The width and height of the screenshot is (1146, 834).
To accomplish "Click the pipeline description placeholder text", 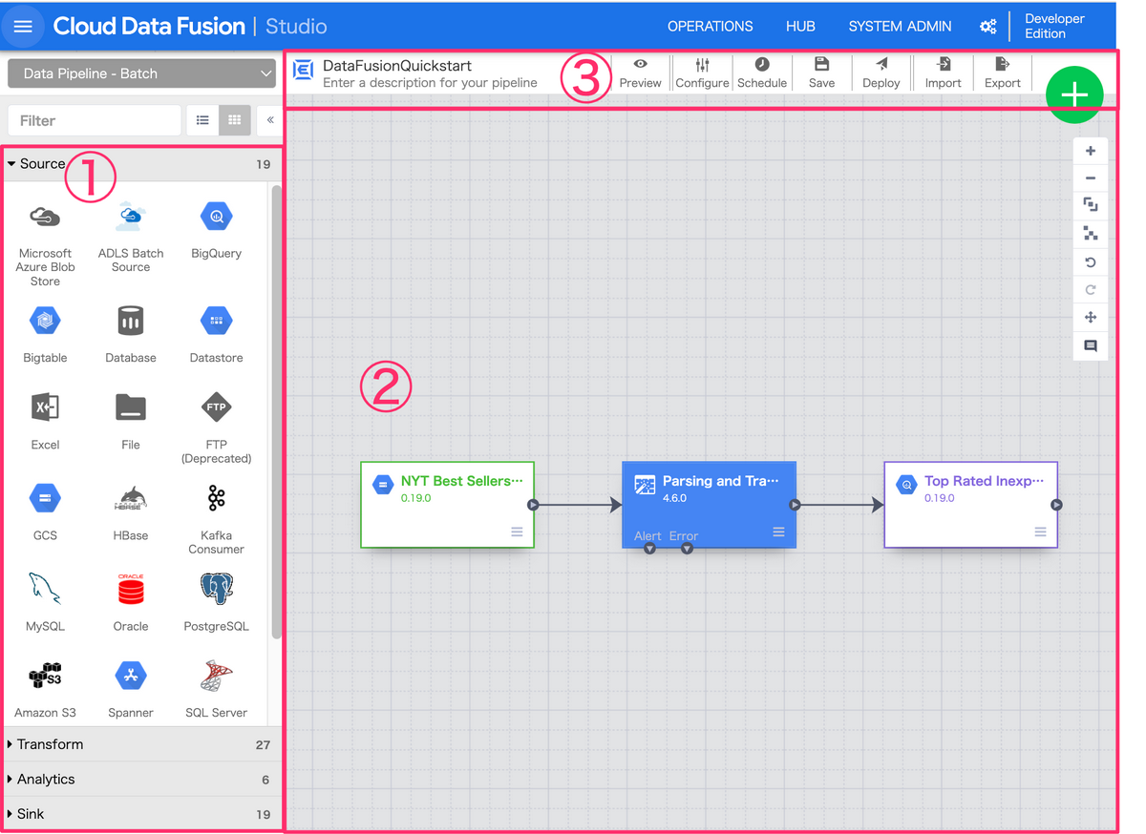I will 430,83.
